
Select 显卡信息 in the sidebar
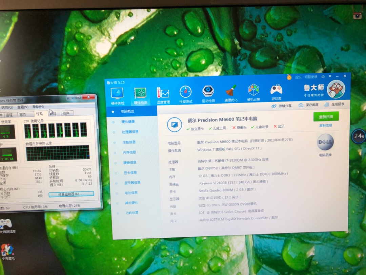pos(130,173)
